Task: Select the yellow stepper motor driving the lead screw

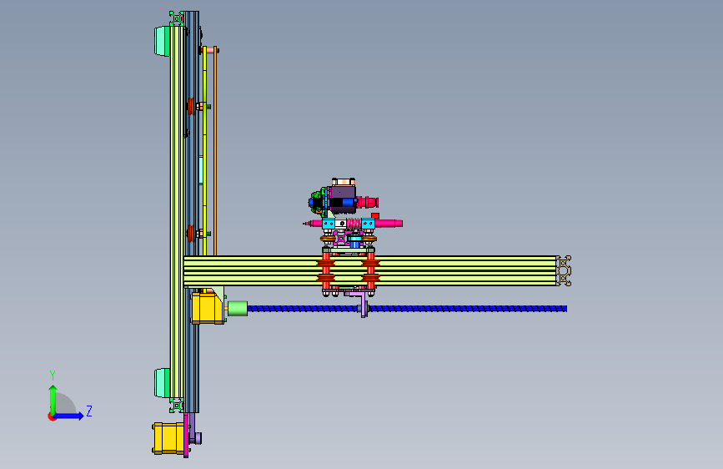Action: pyautogui.click(x=208, y=308)
